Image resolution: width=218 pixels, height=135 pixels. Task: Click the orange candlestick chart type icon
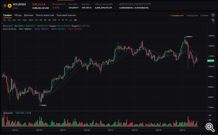click(75, 20)
